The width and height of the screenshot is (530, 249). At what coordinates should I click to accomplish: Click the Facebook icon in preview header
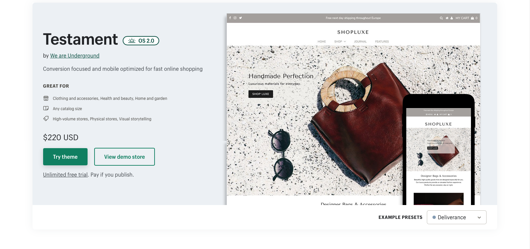point(230,18)
